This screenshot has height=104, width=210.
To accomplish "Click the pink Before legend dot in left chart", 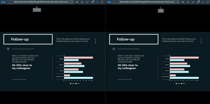I will pyautogui.click(x=71, y=84).
